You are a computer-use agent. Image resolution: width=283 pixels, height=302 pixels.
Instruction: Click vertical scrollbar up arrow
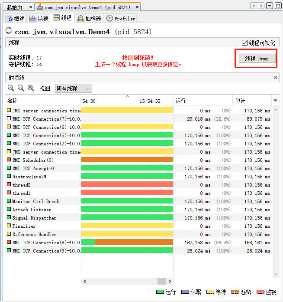(276, 110)
